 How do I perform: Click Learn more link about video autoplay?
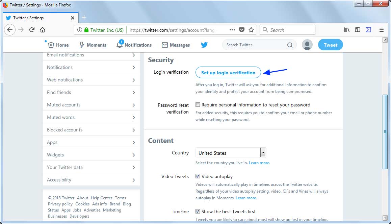coord(246,198)
